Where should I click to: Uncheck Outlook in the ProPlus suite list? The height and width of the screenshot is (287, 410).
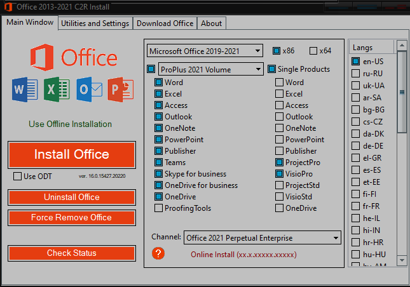coord(158,117)
